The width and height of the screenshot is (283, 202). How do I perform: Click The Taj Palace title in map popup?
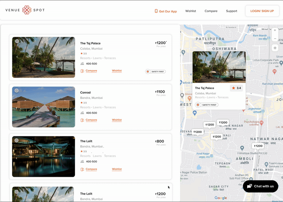[x=204, y=88]
